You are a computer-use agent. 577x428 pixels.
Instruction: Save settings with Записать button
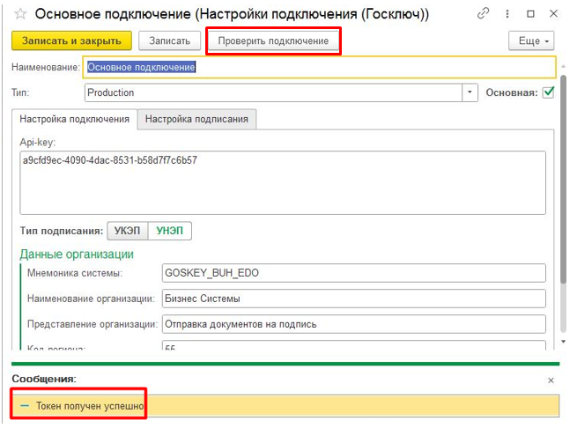(169, 41)
